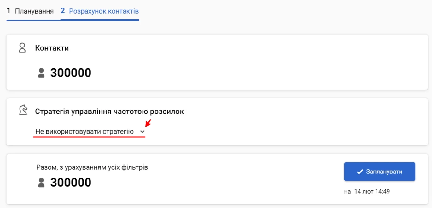Screen dimensions: 432x208
Task: Click 'Стратегія управління частотою розсилок' heading
Action: coord(109,112)
